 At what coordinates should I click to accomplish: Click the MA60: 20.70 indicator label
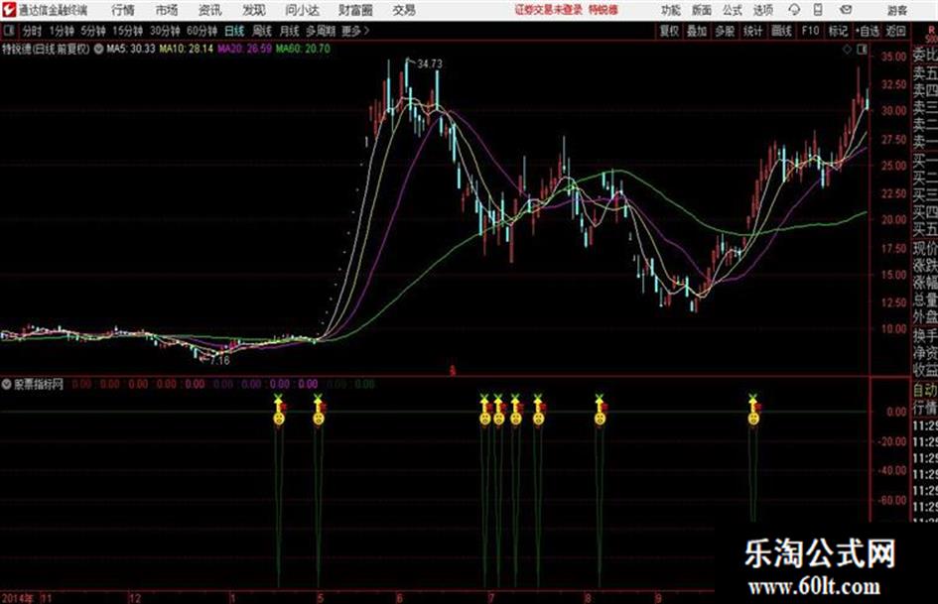click(x=303, y=49)
